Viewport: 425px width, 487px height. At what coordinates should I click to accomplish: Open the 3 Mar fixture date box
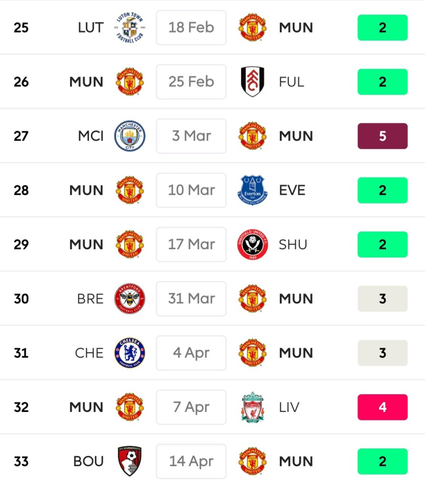tap(191, 136)
